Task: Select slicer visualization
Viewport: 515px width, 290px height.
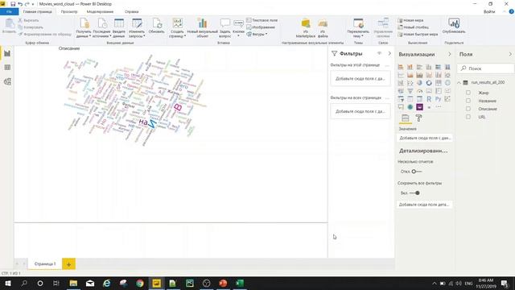Action: tap(401, 99)
